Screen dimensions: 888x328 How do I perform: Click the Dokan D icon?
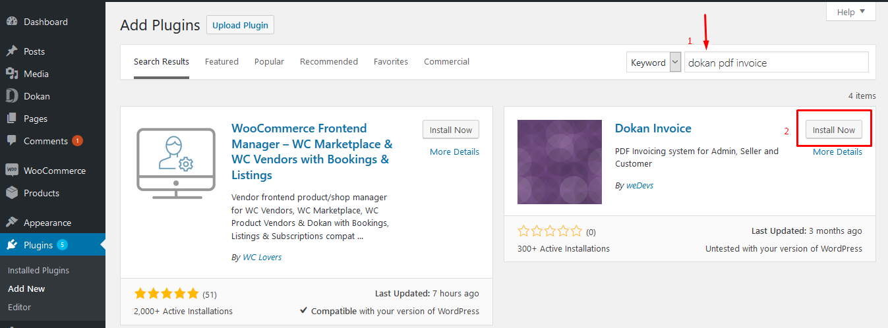(x=12, y=96)
